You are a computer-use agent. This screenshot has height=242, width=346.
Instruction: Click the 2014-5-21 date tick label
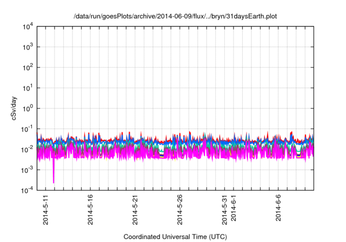[x=135, y=210]
